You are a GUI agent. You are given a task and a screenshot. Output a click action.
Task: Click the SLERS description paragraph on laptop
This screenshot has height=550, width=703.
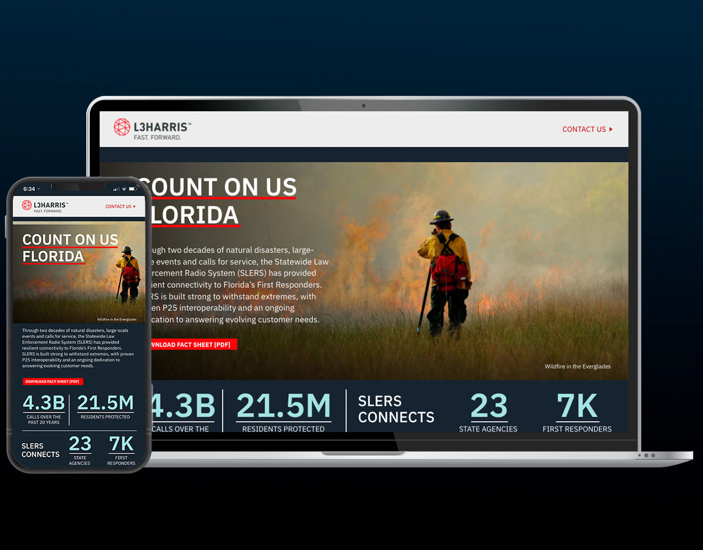(240, 285)
